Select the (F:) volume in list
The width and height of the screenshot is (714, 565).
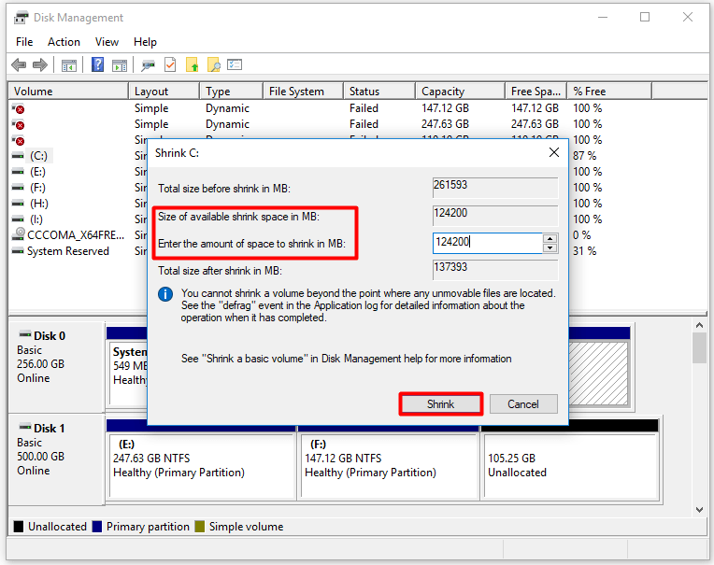point(37,188)
